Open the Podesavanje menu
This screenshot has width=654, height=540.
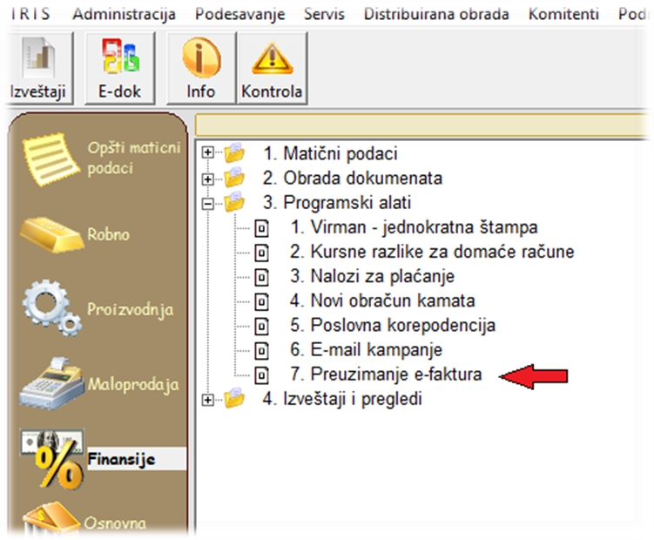[240, 14]
